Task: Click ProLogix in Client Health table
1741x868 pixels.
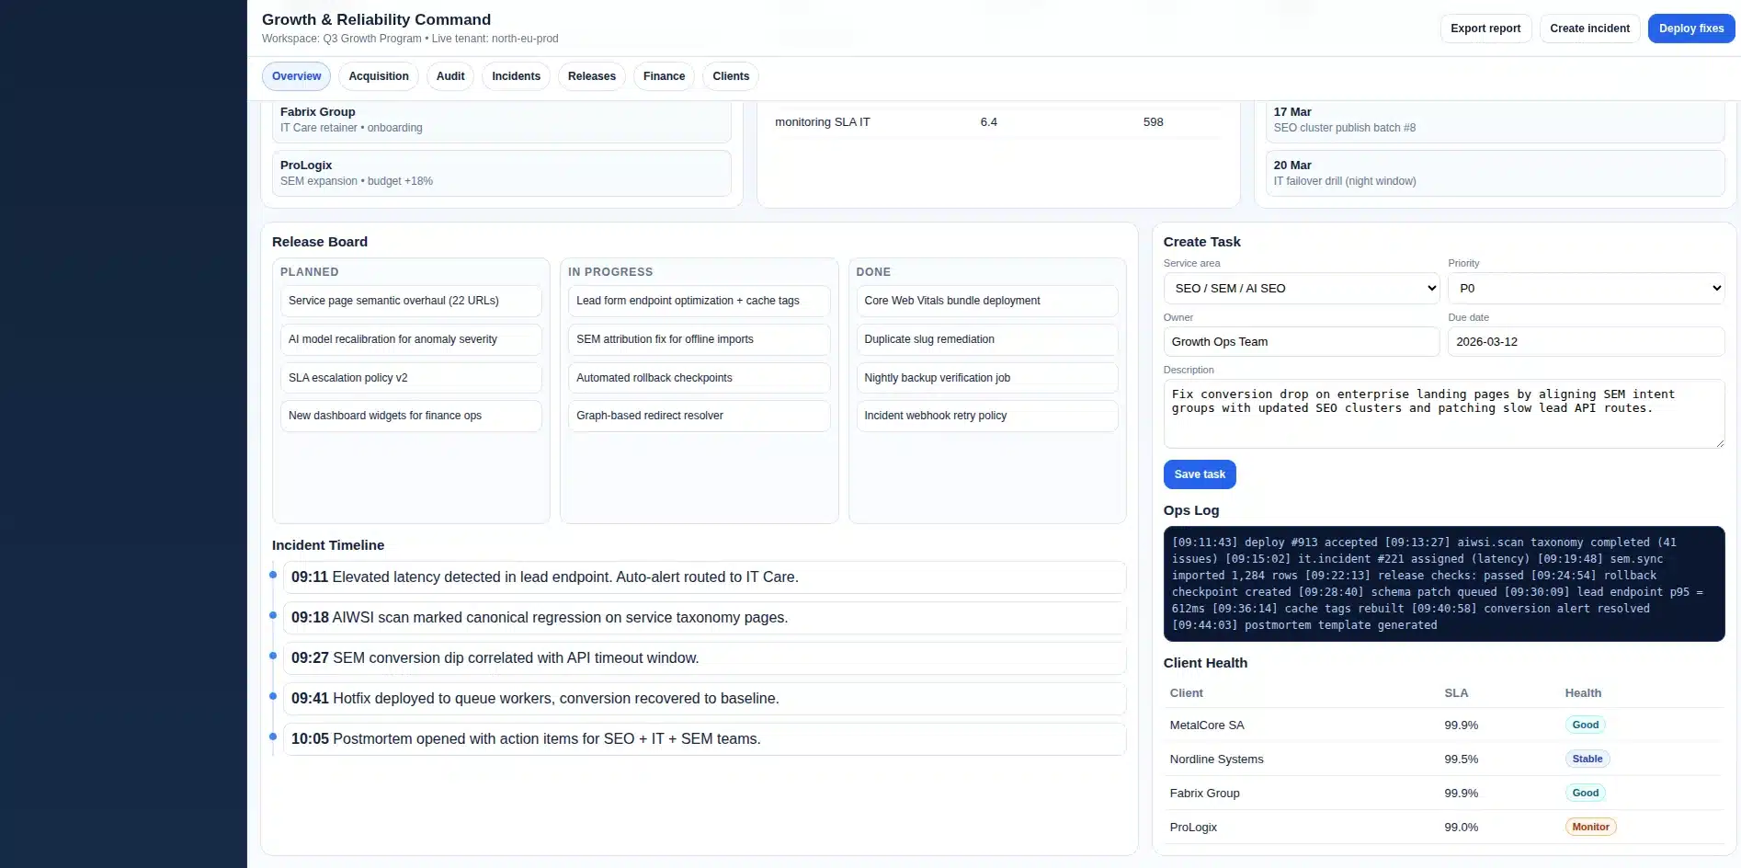Action: click(1193, 828)
